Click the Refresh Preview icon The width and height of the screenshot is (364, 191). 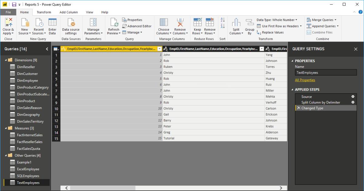(x=114, y=23)
